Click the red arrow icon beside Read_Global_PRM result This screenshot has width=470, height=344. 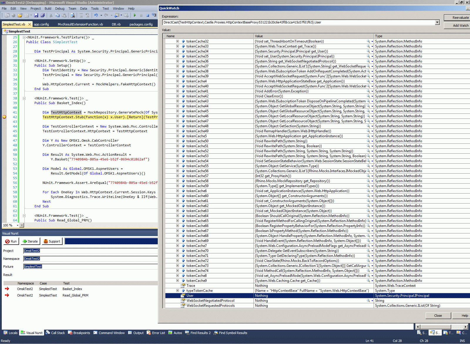click(7, 295)
